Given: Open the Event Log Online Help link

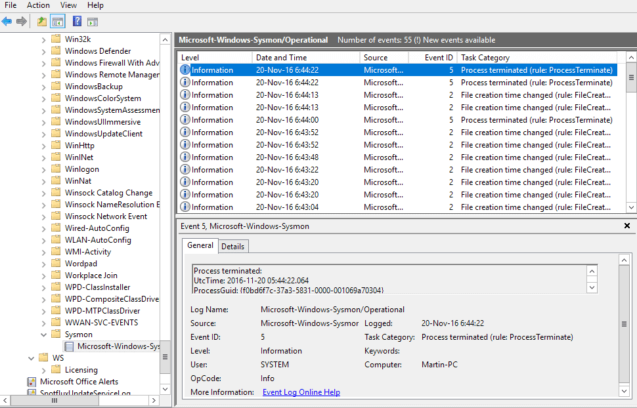Looking at the screenshot, I should point(301,392).
